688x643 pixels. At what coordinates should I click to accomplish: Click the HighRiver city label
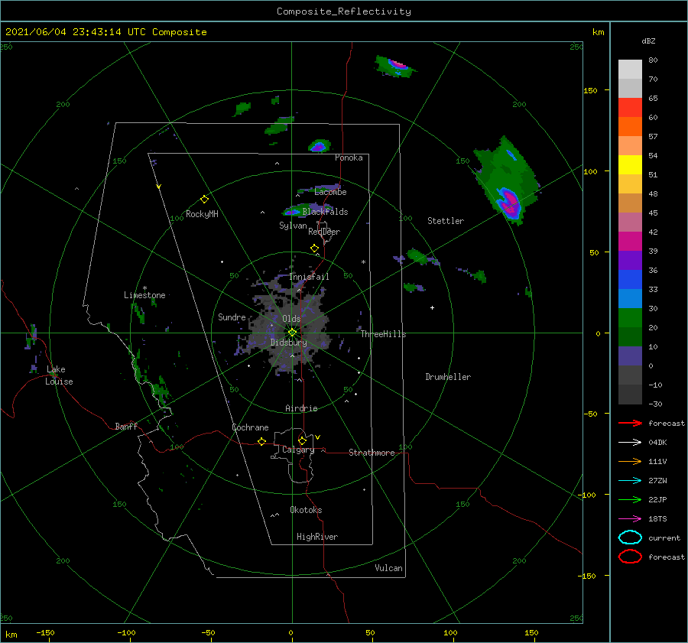click(x=317, y=537)
